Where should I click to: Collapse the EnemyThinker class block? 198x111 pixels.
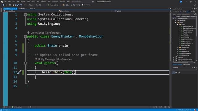tap(25, 36)
